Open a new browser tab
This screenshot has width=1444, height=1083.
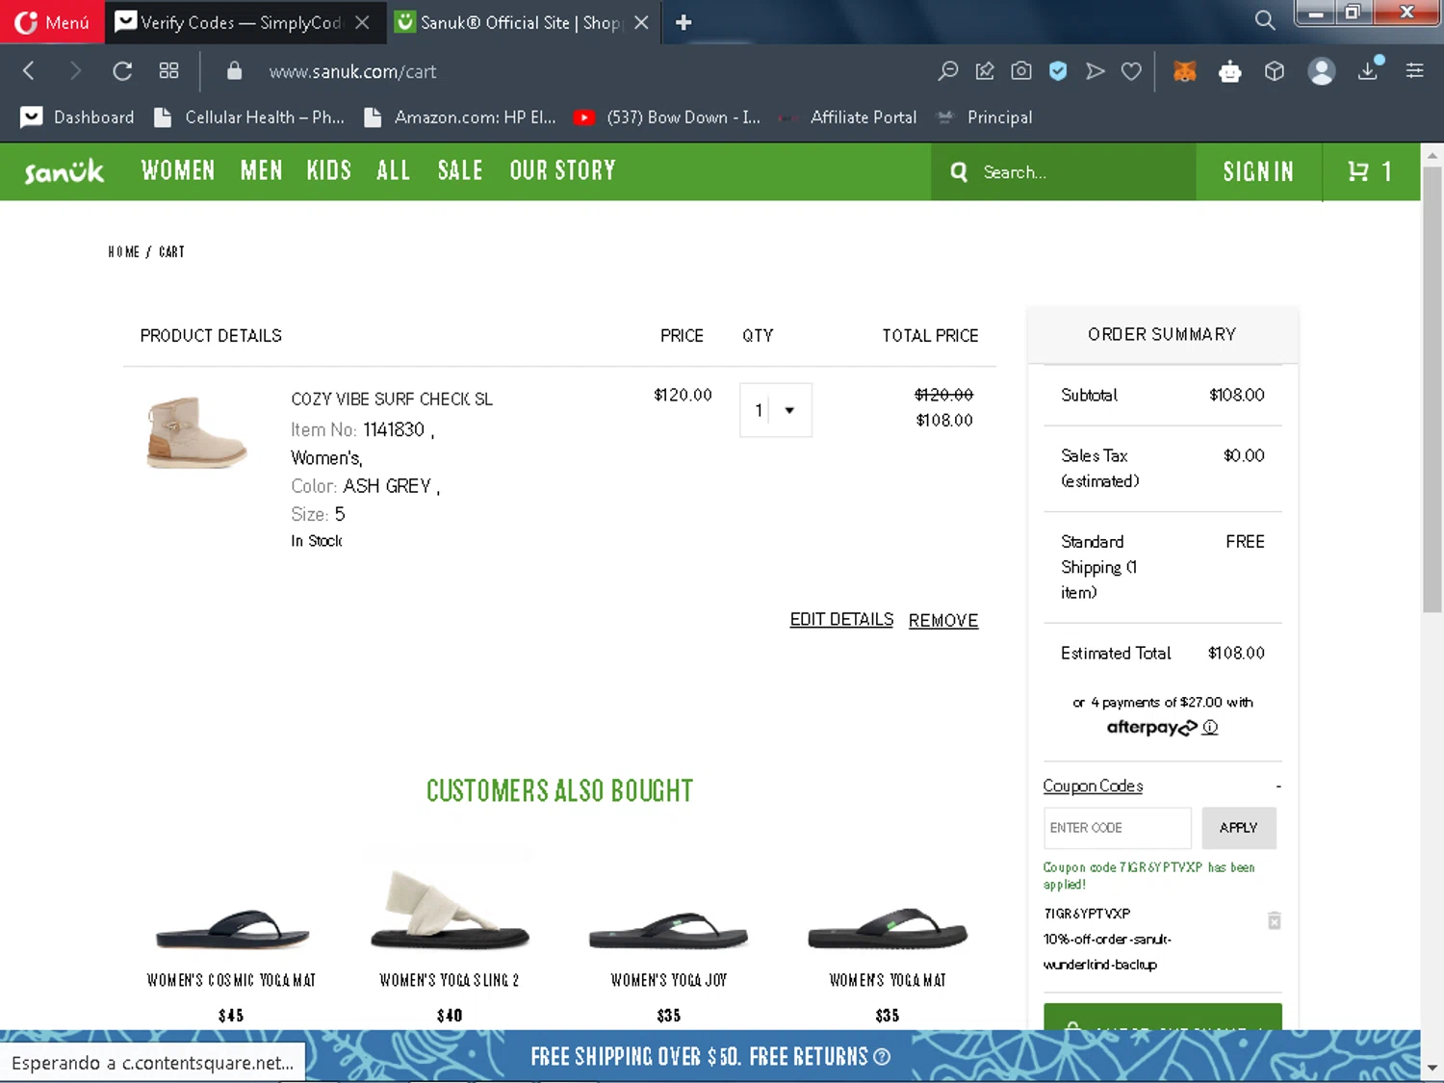click(x=683, y=22)
